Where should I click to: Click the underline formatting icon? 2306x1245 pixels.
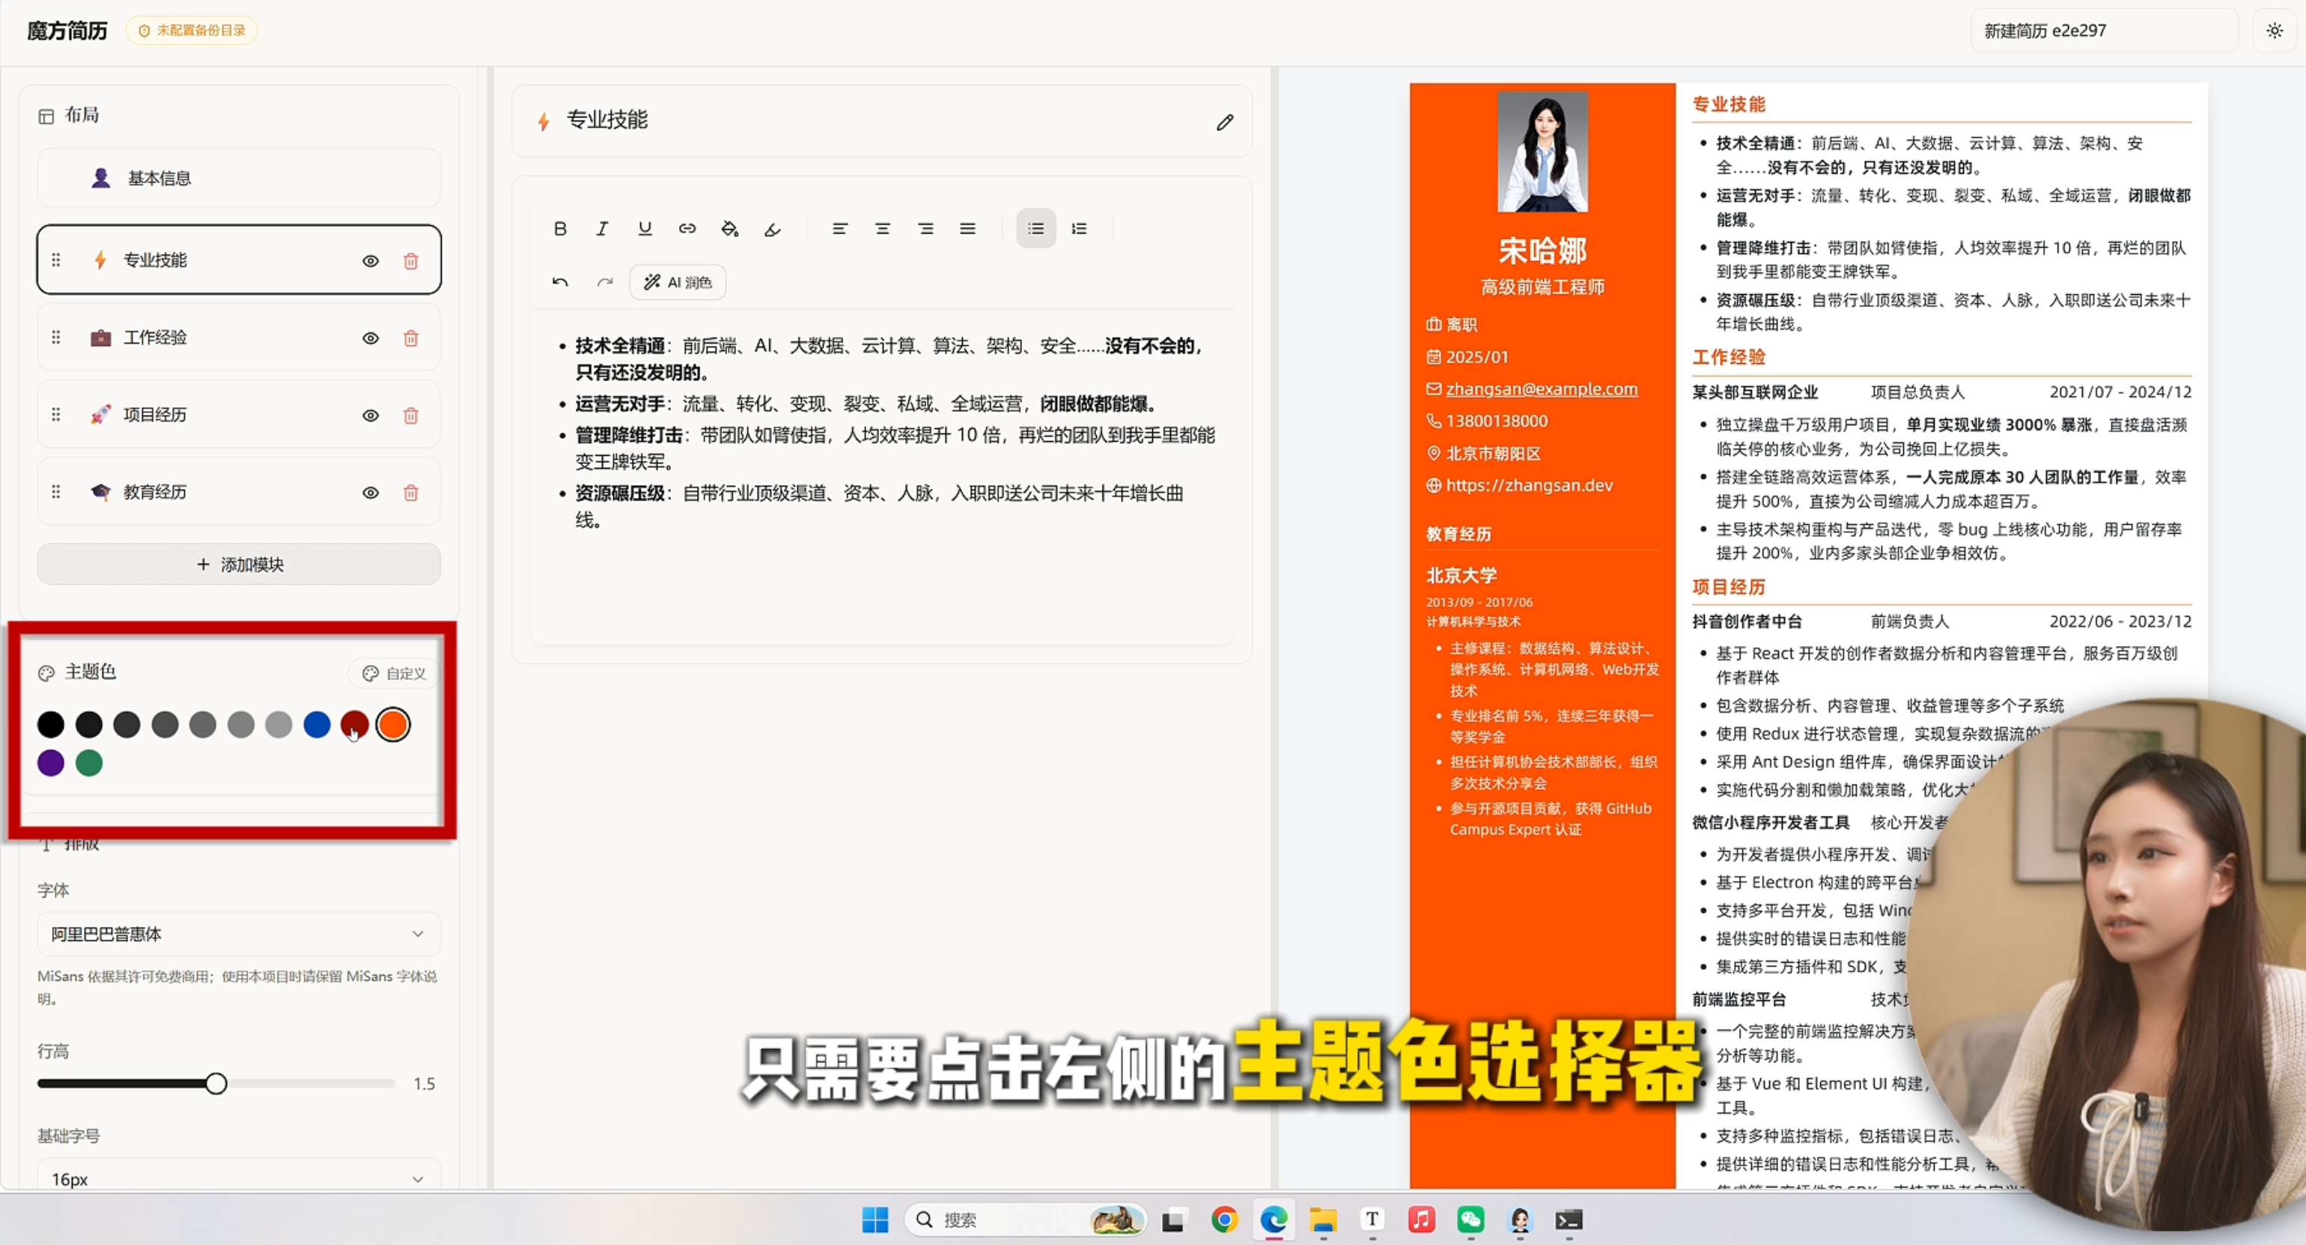tap(645, 228)
